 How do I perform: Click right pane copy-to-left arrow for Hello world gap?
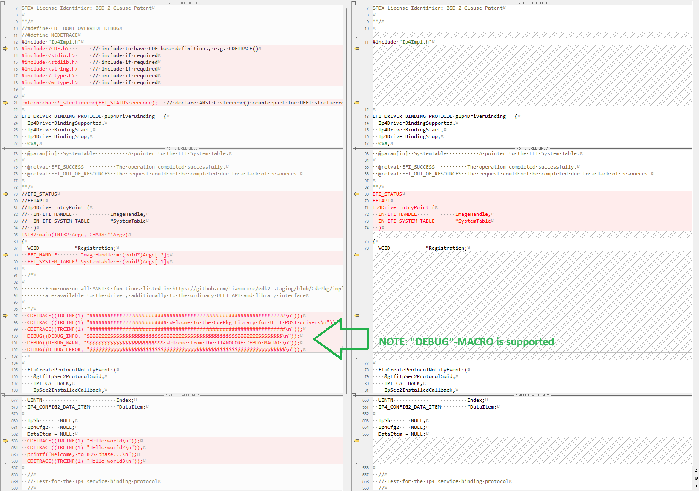356,441
